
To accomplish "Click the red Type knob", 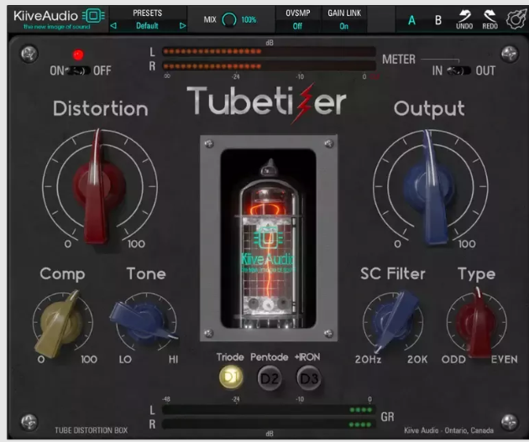I will click(x=477, y=322).
